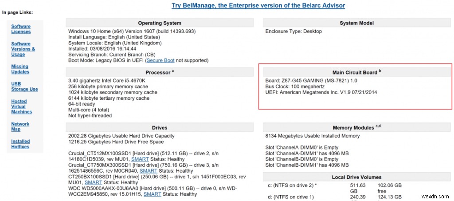
Task: Open the Network Map link
Action: (x=20, y=126)
